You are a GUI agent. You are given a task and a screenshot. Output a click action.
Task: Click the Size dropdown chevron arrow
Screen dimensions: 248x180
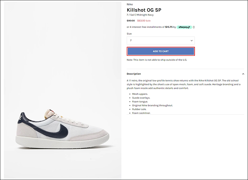pos(191,41)
